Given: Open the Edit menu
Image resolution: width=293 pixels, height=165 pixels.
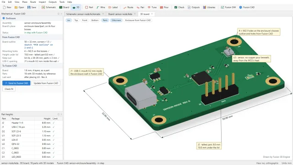Looking at the screenshot, I should tap(10, 2).
